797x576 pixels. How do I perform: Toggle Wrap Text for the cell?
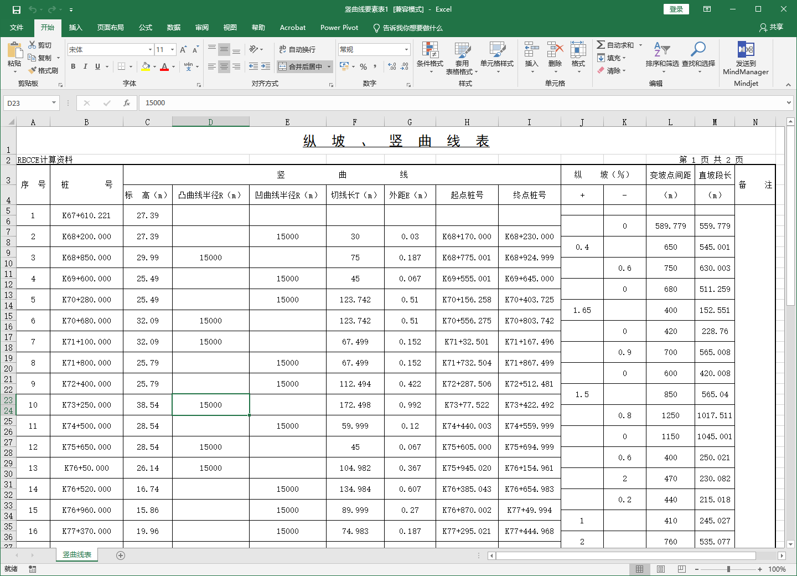point(297,49)
